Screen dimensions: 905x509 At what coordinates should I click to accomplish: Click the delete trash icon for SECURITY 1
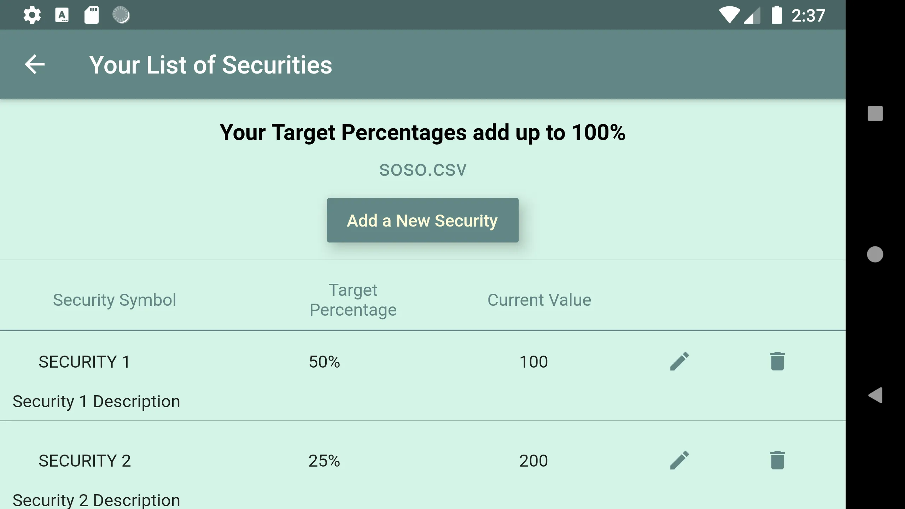click(x=777, y=361)
